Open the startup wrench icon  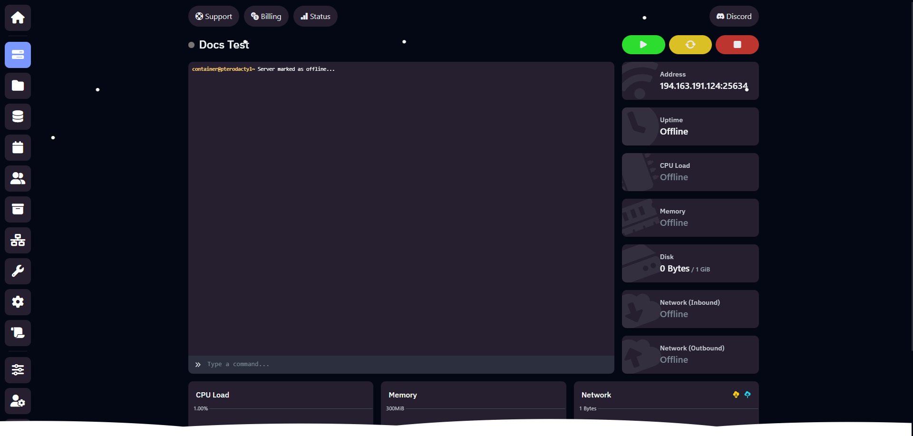click(x=18, y=271)
